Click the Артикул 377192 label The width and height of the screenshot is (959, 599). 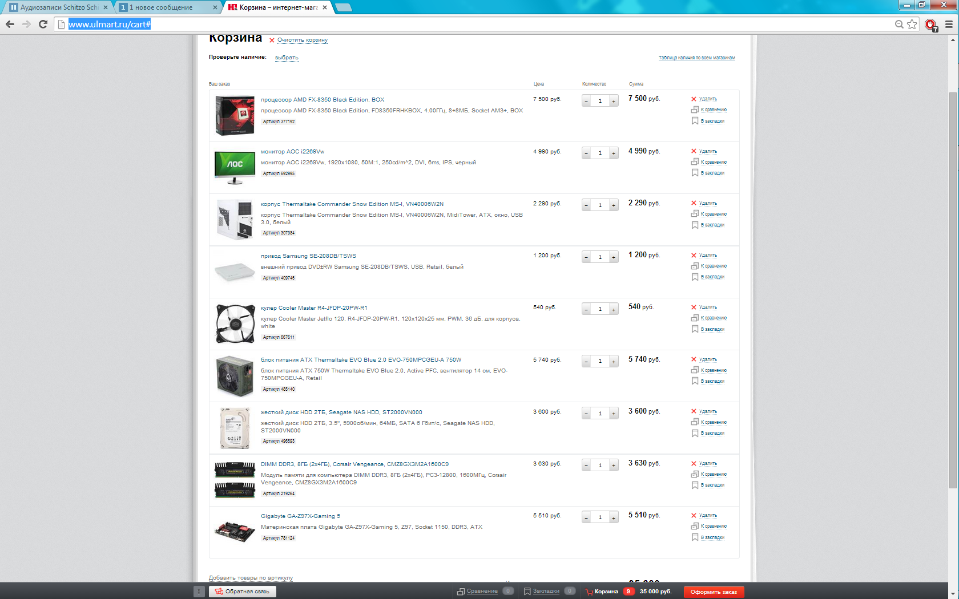[279, 122]
